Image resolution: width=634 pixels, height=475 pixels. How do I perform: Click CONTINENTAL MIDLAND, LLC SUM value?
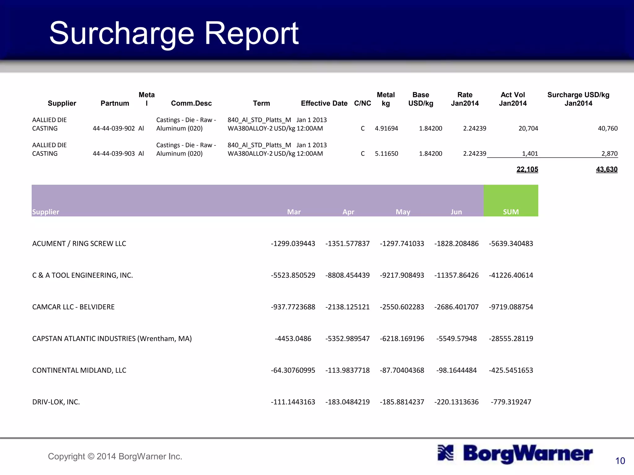point(511,370)
